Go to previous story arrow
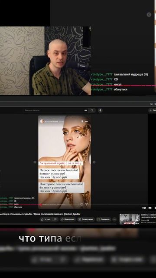Viewport: 156px width, 278px height. click(x=35, y=162)
